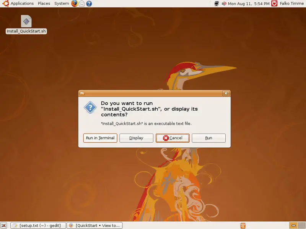Screen dimensions: 306x229
Task: Click the Show Desktop icon in the bottom panel
Action: [x=4, y=226]
